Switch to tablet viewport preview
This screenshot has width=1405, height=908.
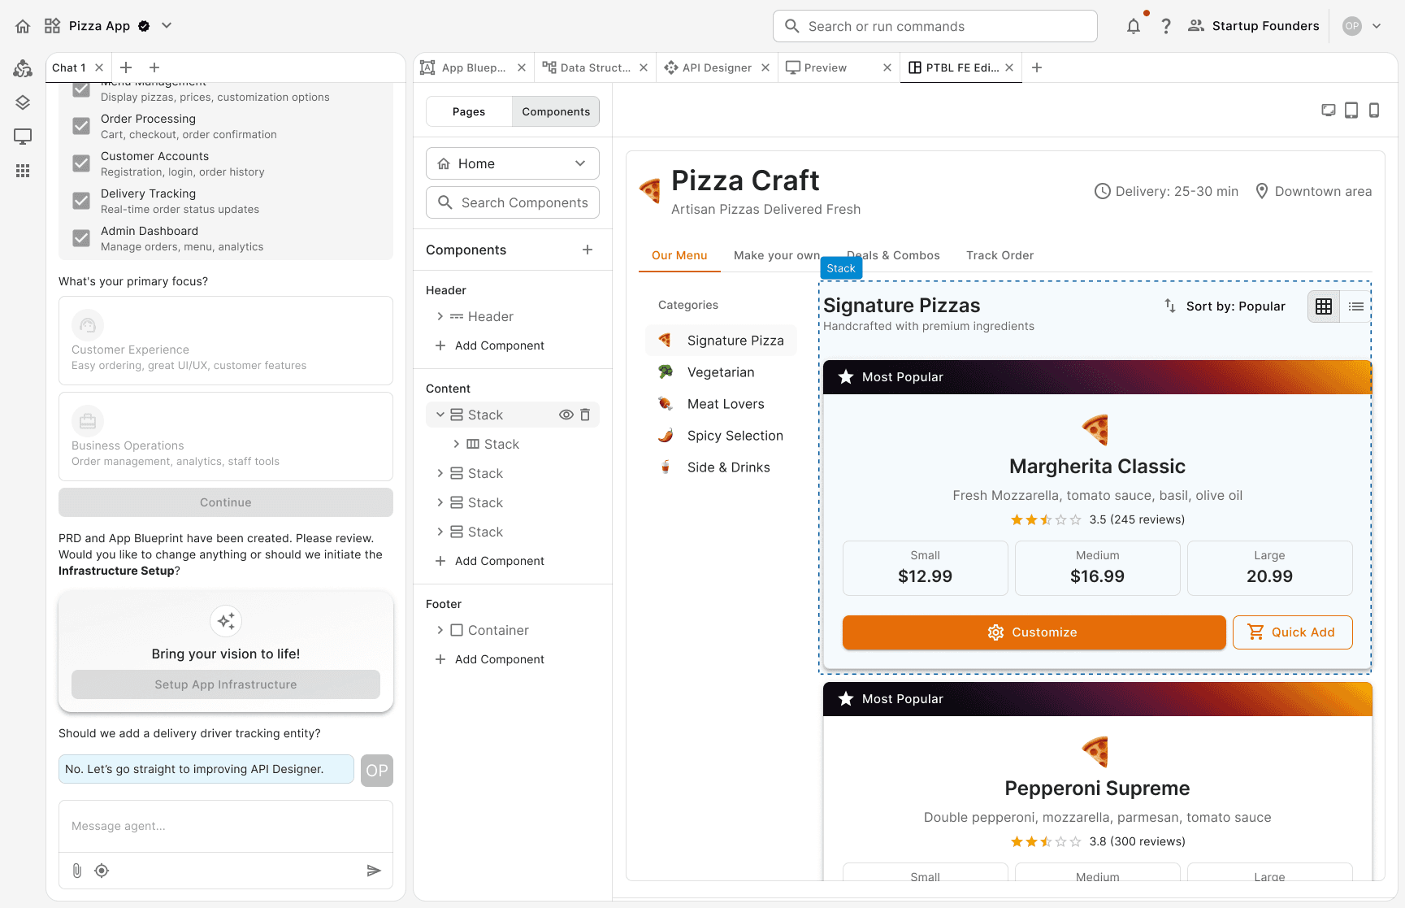pyautogui.click(x=1351, y=111)
